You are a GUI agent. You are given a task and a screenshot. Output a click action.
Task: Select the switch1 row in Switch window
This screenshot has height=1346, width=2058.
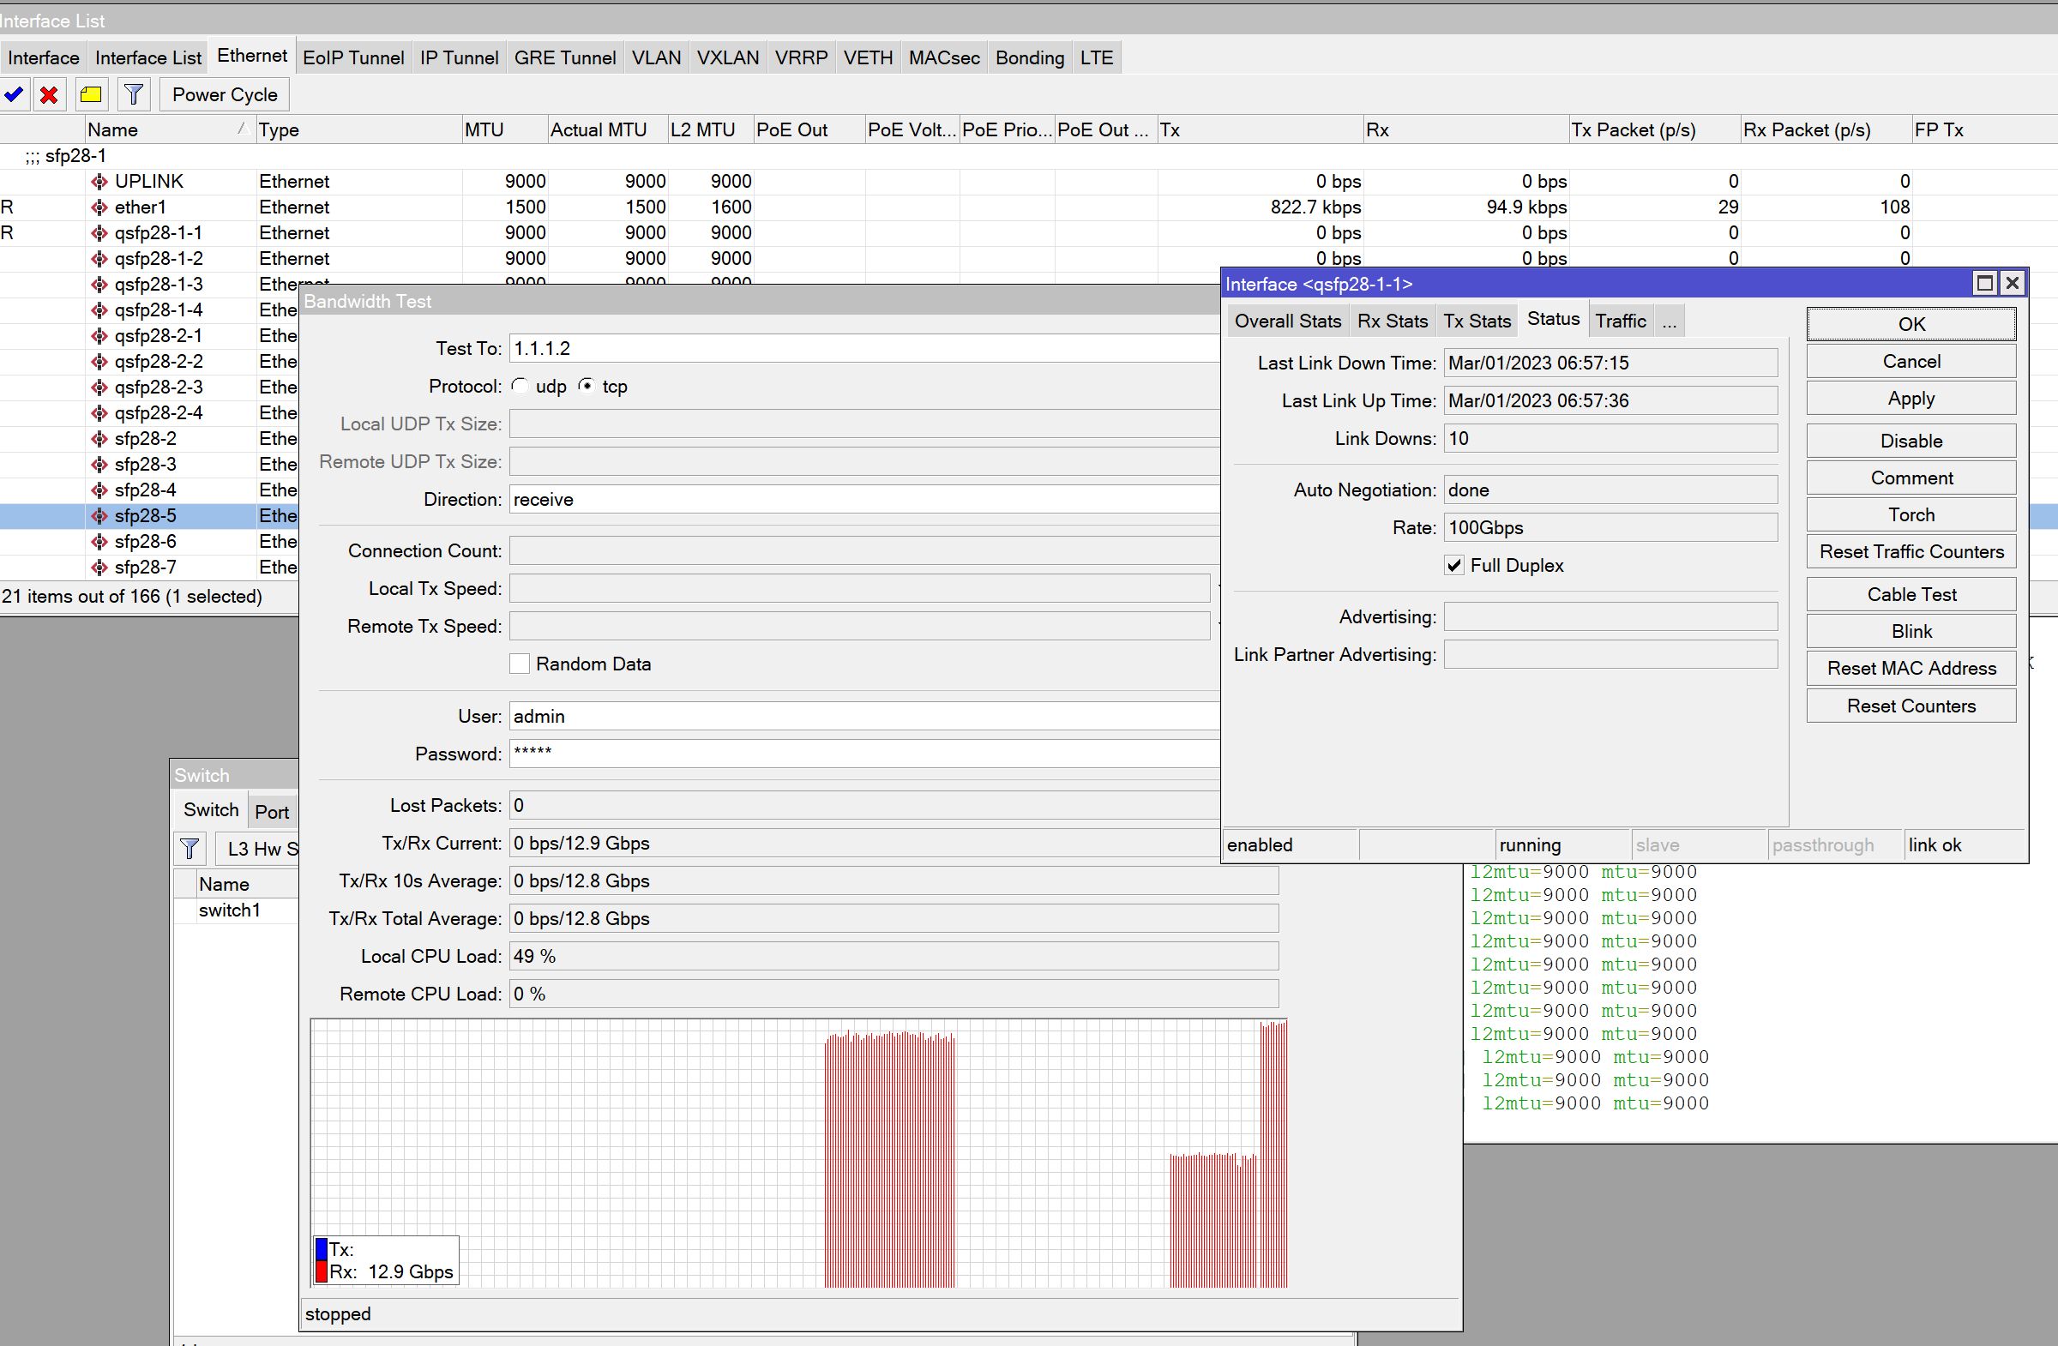[x=236, y=911]
